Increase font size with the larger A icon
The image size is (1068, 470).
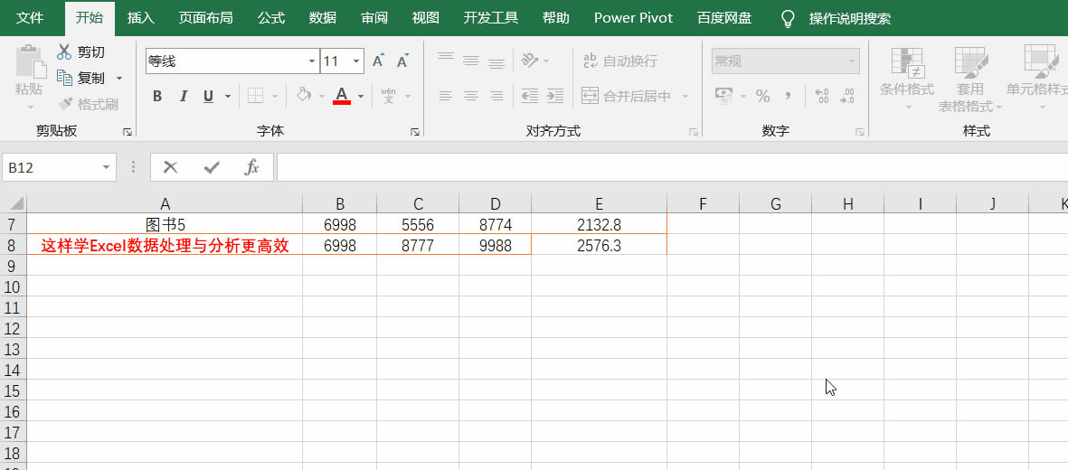pyautogui.click(x=379, y=61)
